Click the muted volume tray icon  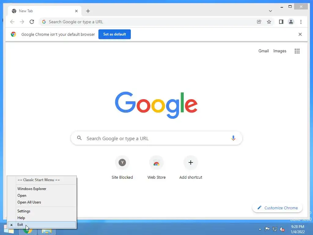tap(282, 229)
